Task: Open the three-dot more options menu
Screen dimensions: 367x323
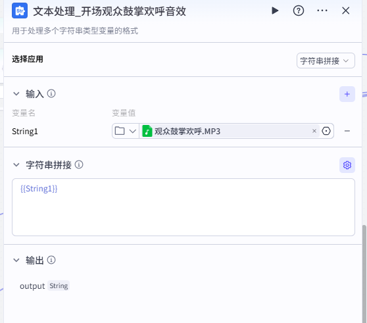Action: tap(322, 11)
